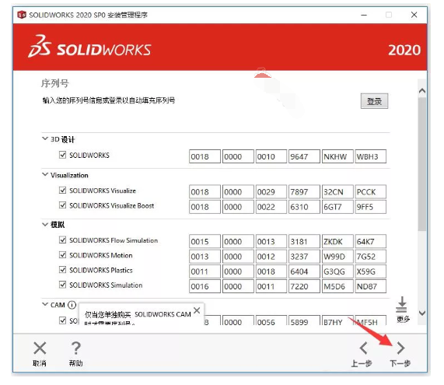
Task: Click Visualize serial field PCCK
Action: (x=370, y=192)
